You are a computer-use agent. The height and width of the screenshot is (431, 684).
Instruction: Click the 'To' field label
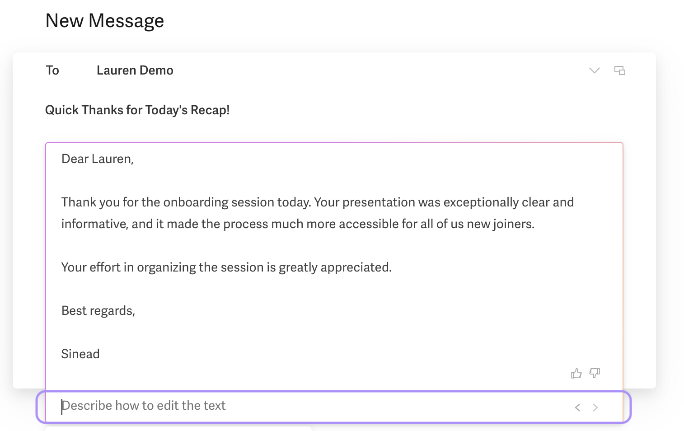point(52,70)
